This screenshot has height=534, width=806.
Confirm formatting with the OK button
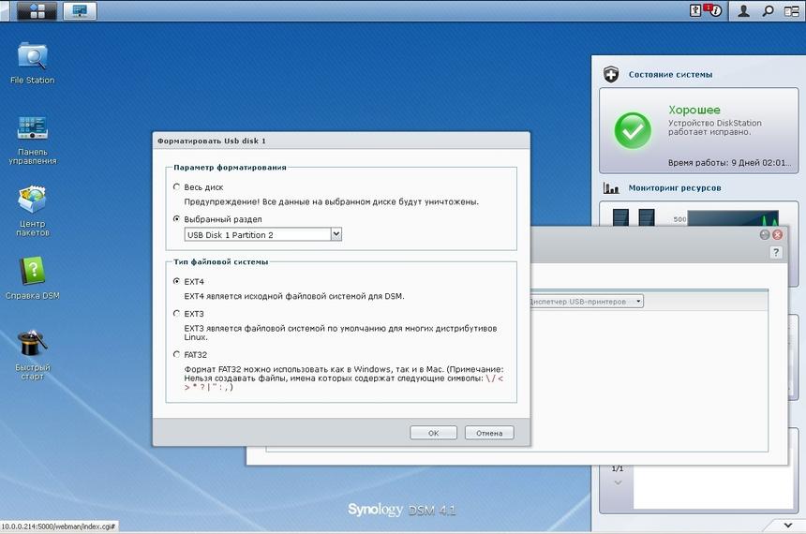click(x=433, y=433)
